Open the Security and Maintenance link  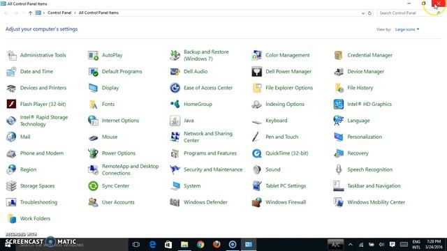click(213, 169)
